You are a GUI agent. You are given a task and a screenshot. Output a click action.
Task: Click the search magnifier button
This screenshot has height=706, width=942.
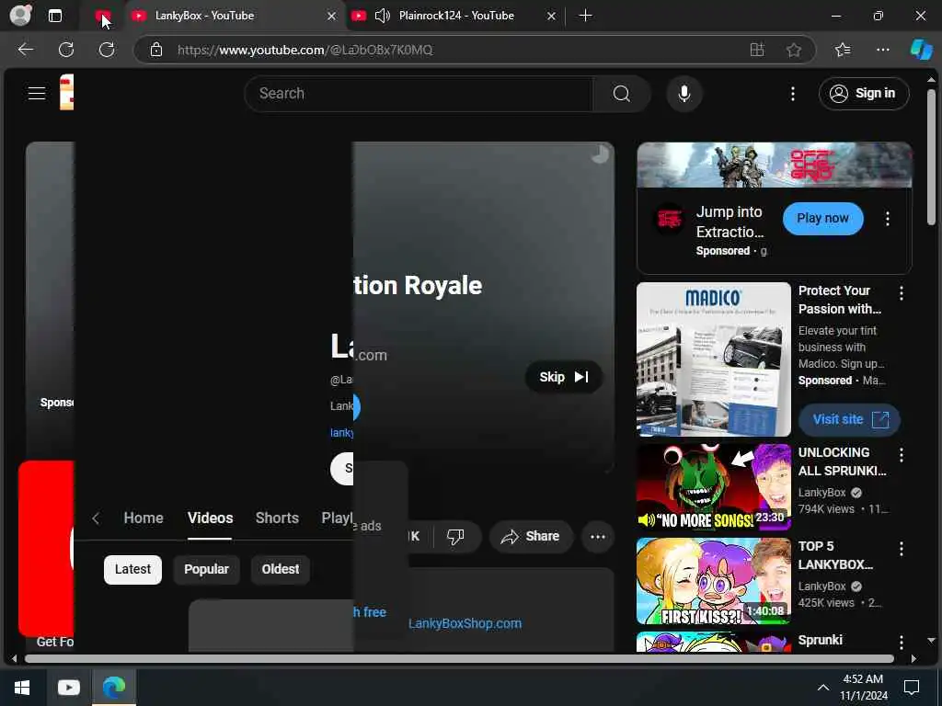(x=622, y=94)
